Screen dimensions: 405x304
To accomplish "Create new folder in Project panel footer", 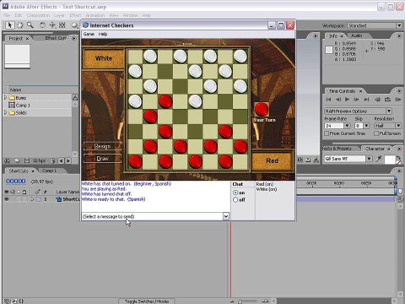I will 17,160.
